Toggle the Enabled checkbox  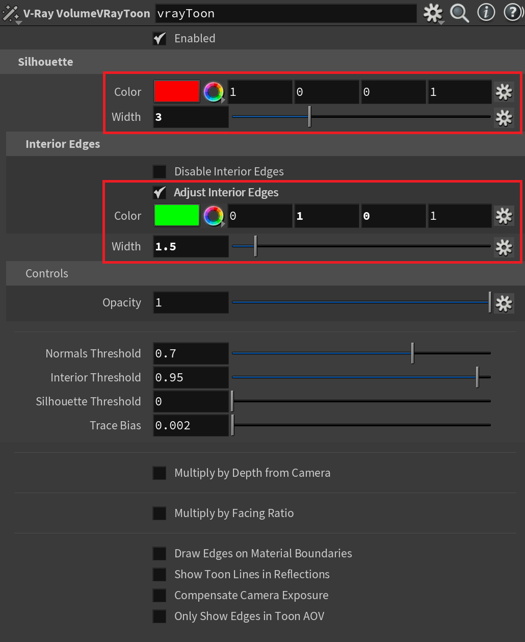click(x=160, y=38)
